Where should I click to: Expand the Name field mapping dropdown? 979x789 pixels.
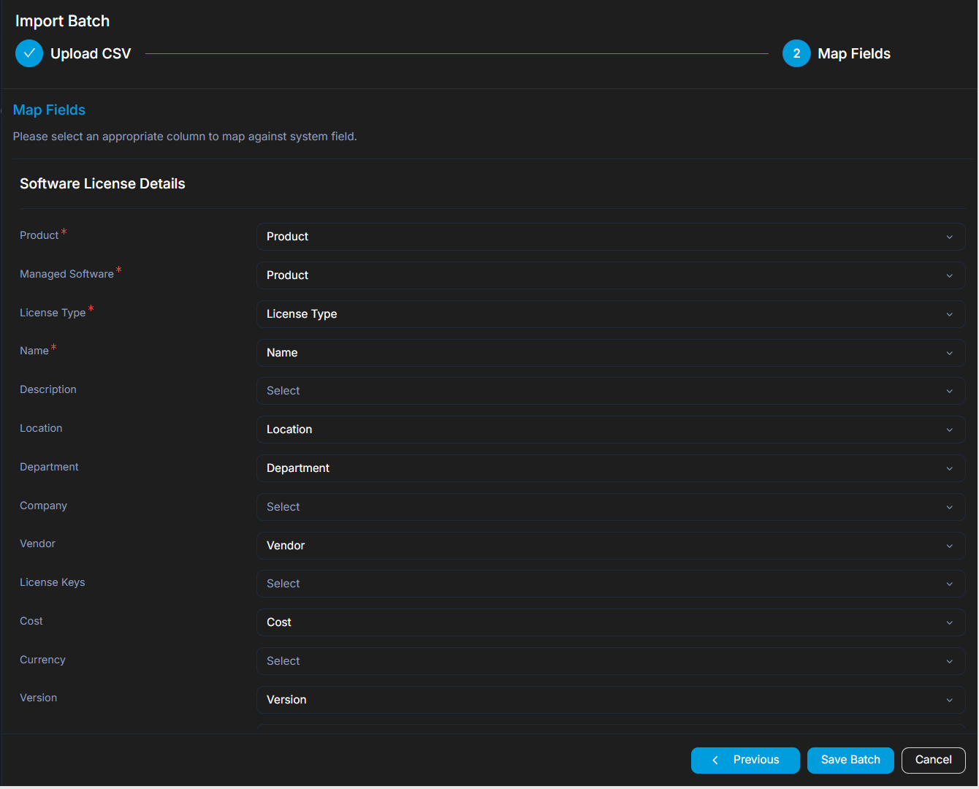611,353
